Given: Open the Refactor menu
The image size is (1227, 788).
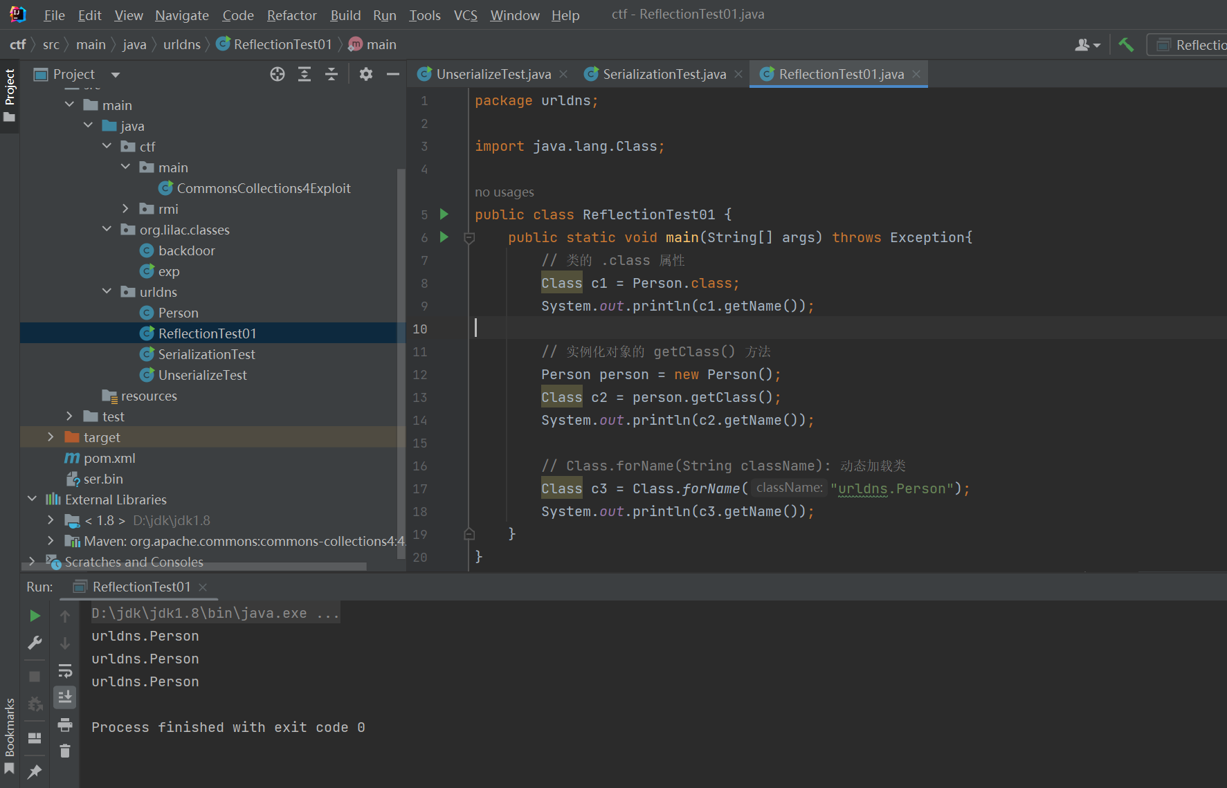Looking at the screenshot, I should point(291,15).
